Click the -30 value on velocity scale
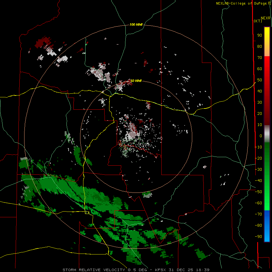Viewport: 272px width, 272px height. (258, 170)
